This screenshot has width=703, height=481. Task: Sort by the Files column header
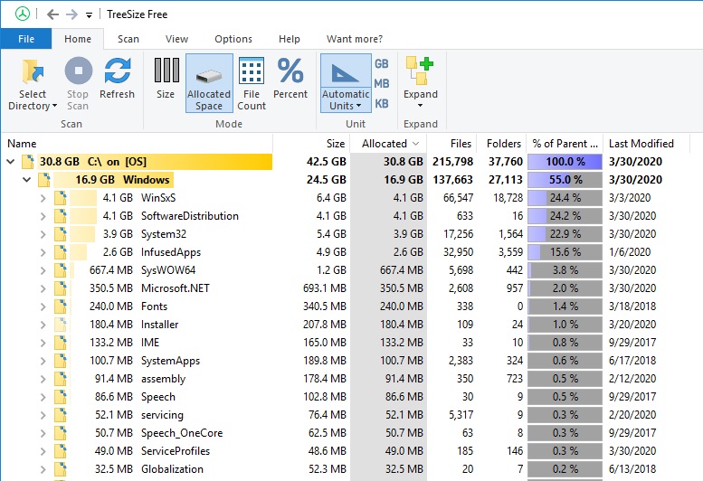click(451, 144)
